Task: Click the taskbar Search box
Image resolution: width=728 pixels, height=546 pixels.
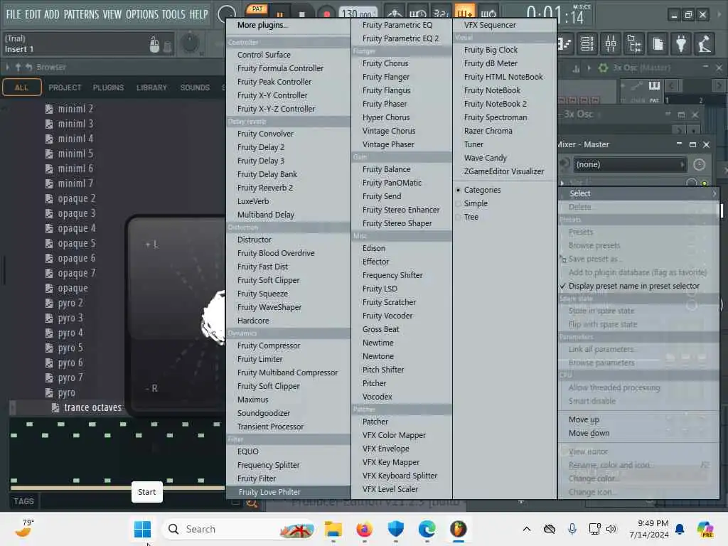Action: pyautogui.click(x=237, y=529)
